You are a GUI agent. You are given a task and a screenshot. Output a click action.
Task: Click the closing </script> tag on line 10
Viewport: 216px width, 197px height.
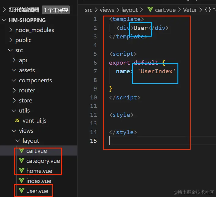pyautogui.click(x=125, y=98)
